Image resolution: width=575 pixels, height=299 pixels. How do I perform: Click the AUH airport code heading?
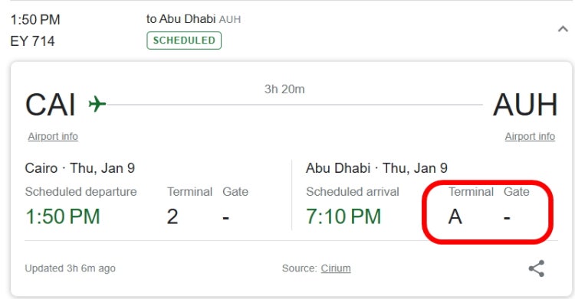(525, 105)
